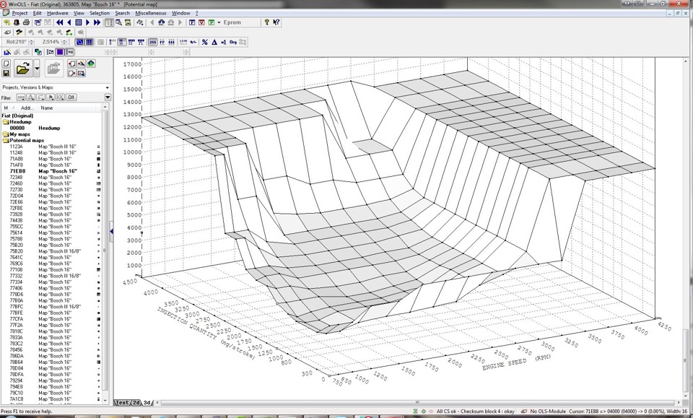The width and height of the screenshot is (693, 418).
Task: Click the percent display icon
Action: tap(204, 42)
